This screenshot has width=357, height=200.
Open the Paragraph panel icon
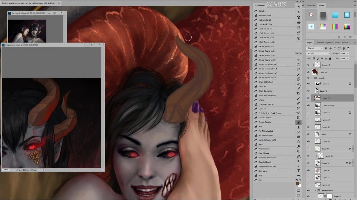299,7
